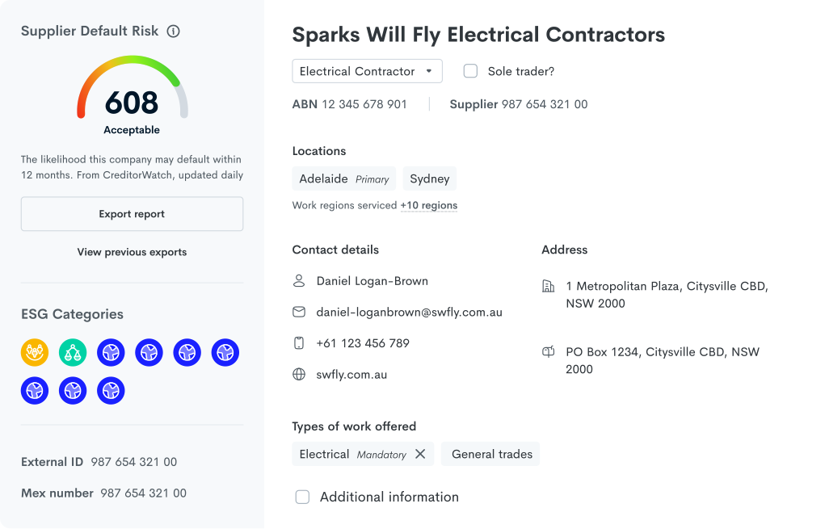Click the first blue globe ESG icon

tap(111, 352)
